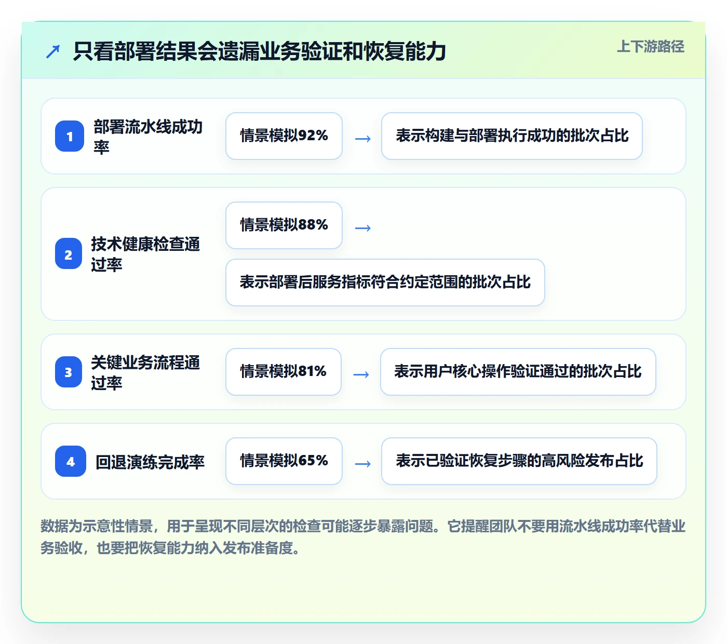Select the 回退演练完成率 label
727x644 pixels.
click(150, 462)
